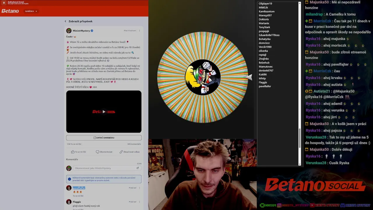Screen dimensions: 373x210
Task: Copy link with Zkopírovat odkaz
Action: [x=129, y=152]
